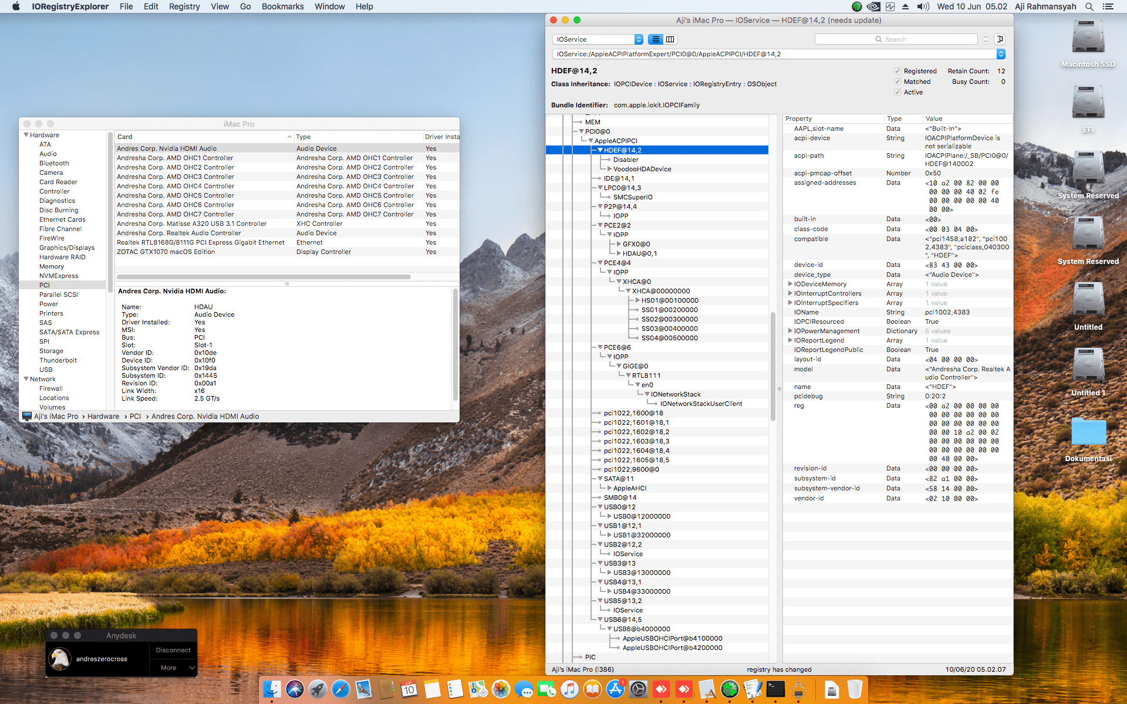Click the eject icon in menu bar
1127x704 pixels.
[906, 6]
